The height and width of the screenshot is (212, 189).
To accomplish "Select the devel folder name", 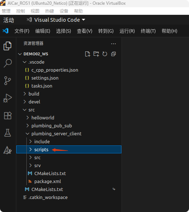I will click(x=34, y=102).
